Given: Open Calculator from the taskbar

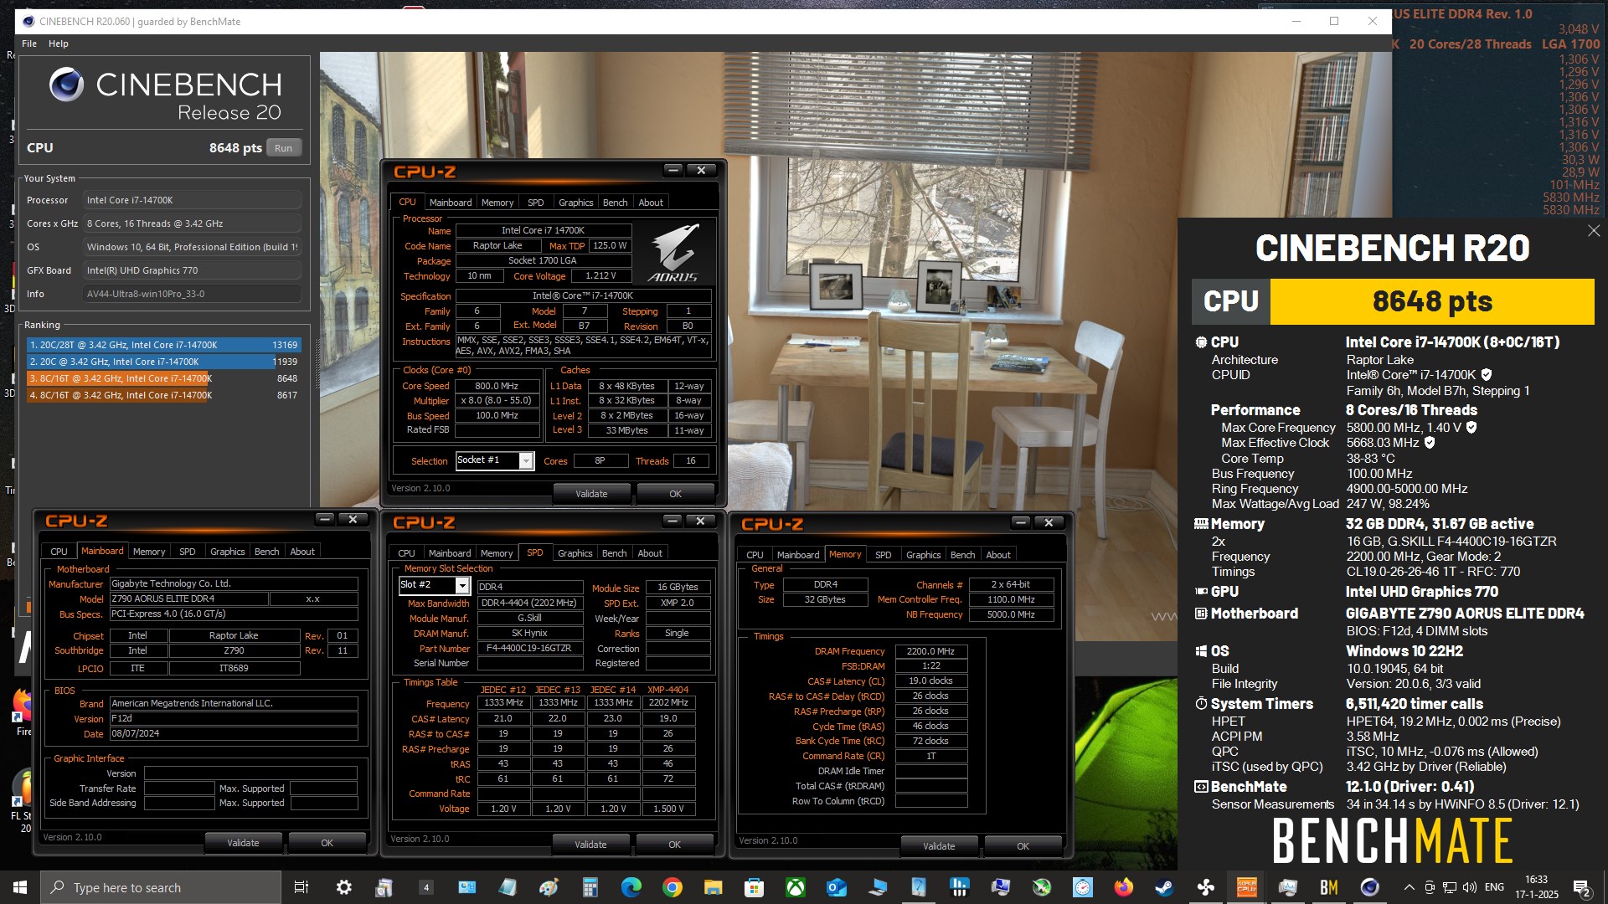Looking at the screenshot, I should [590, 887].
